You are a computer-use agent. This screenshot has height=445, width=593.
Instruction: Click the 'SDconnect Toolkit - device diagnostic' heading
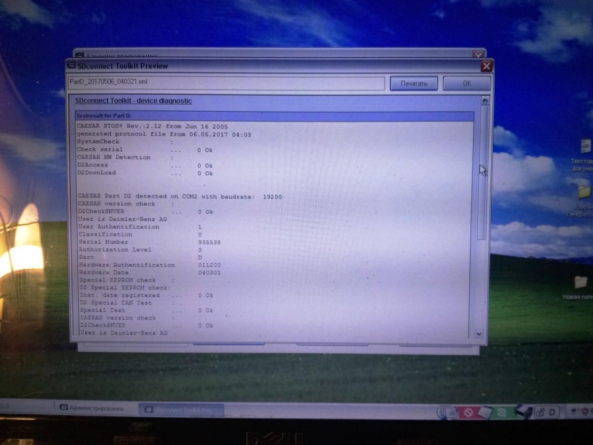(133, 101)
